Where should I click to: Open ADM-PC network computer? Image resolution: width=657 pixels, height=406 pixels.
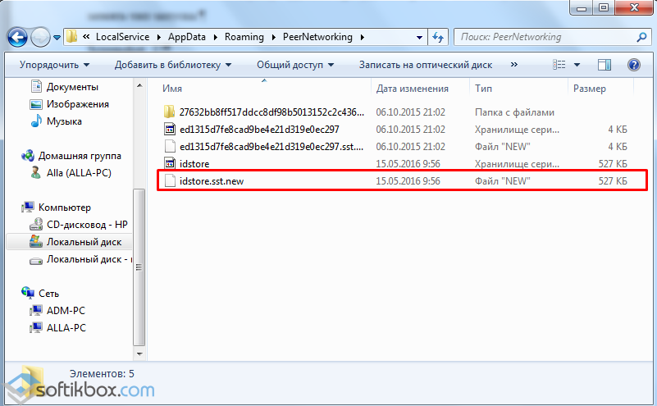tap(66, 311)
